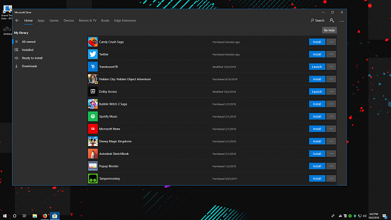Image resolution: width=391 pixels, height=220 pixels.
Task: Install Hidden City: Hidden Object Adventure
Action: [317, 79]
